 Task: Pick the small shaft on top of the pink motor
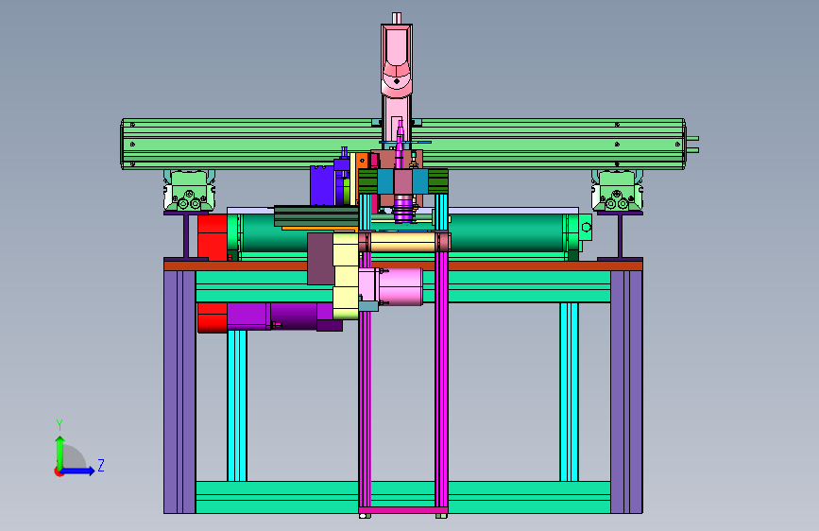(x=397, y=18)
